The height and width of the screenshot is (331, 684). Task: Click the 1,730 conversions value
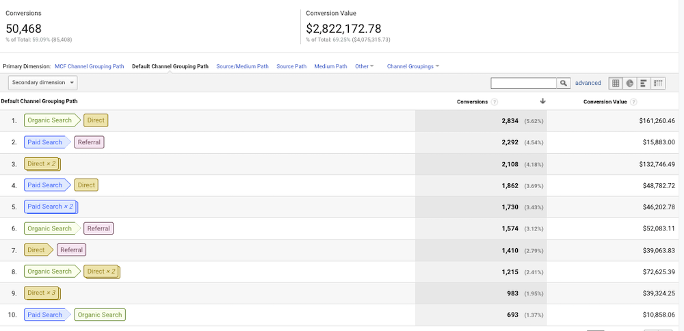[x=510, y=207]
